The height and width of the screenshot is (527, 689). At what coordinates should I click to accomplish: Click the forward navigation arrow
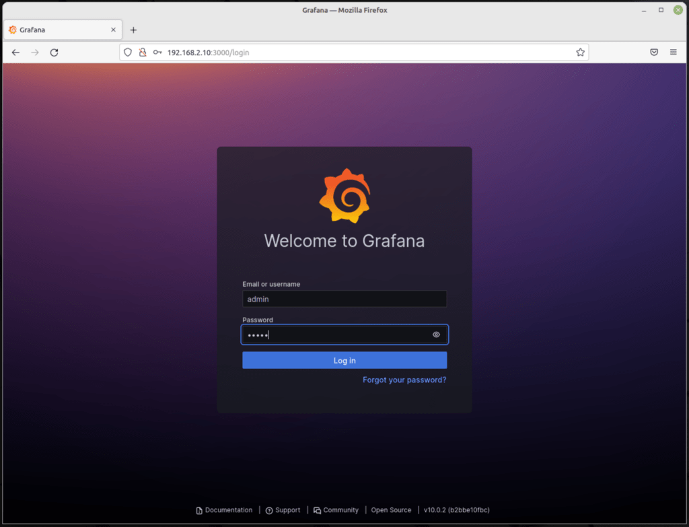pos(35,52)
